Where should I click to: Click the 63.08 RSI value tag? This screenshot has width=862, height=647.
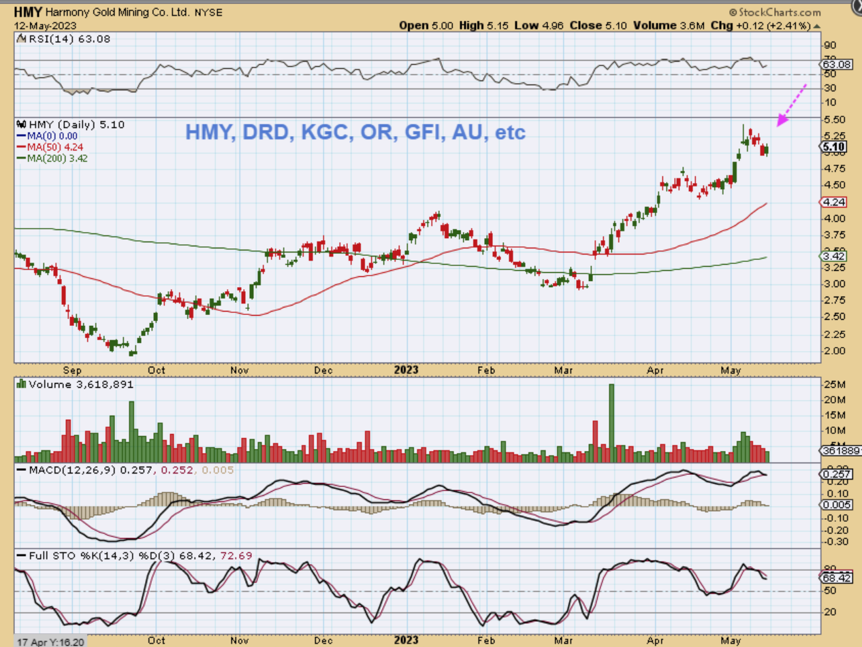click(836, 65)
